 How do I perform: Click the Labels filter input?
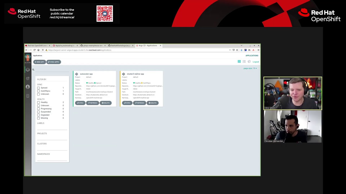click(x=52, y=128)
